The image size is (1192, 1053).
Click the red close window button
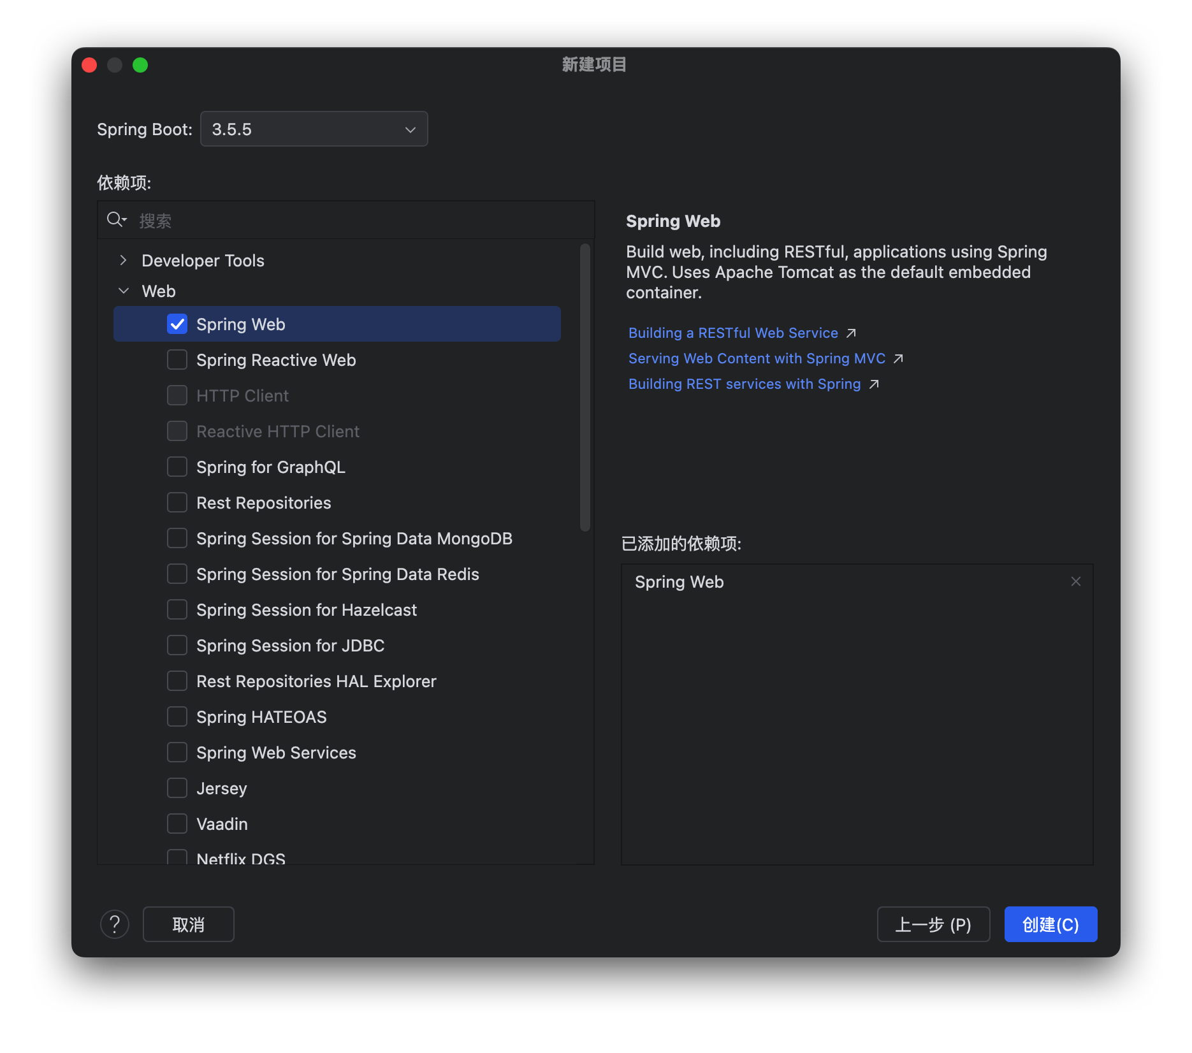[89, 65]
